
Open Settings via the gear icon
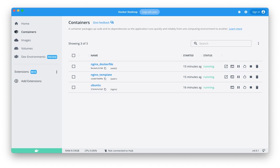(246, 12)
